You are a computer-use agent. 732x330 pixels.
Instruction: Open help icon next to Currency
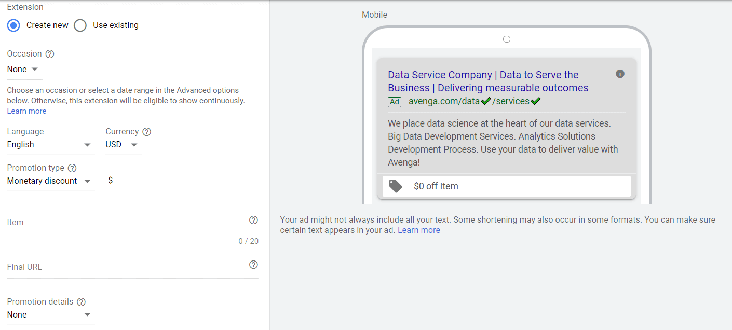146,132
